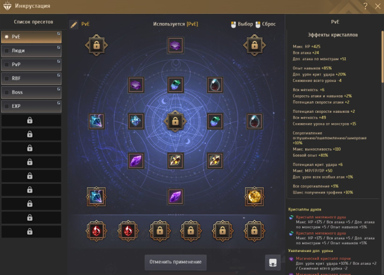Expand the RBF preset corner icon

(59, 75)
